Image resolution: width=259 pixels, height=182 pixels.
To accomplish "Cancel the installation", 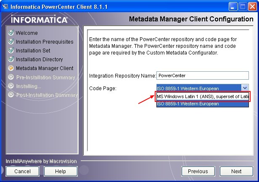I will (x=22, y=171).
